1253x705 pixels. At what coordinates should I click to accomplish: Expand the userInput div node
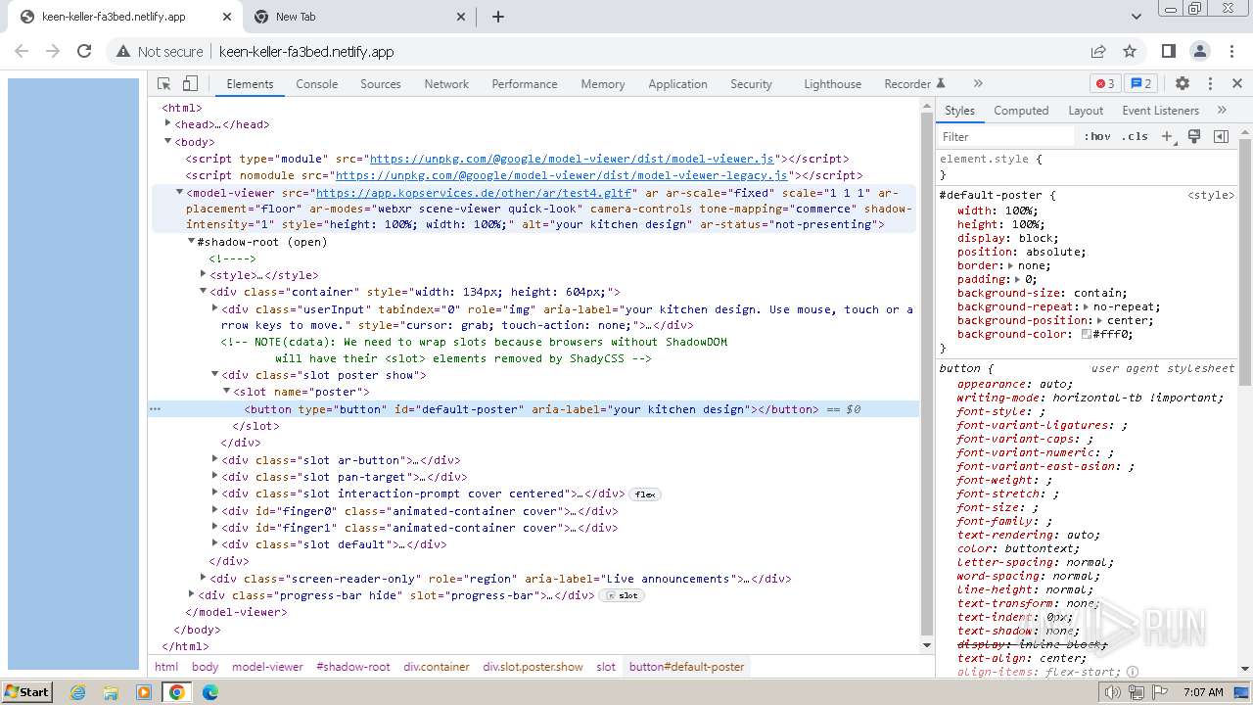pyautogui.click(x=215, y=309)
